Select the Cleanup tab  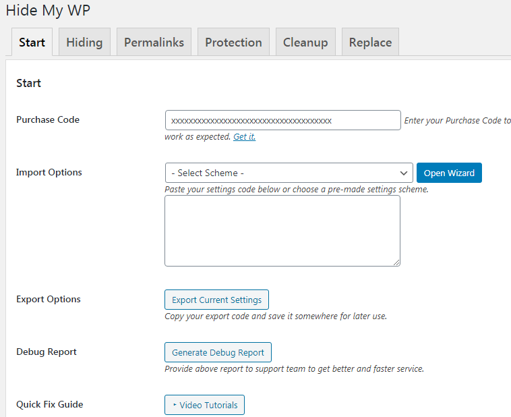[x=305, y=42]
